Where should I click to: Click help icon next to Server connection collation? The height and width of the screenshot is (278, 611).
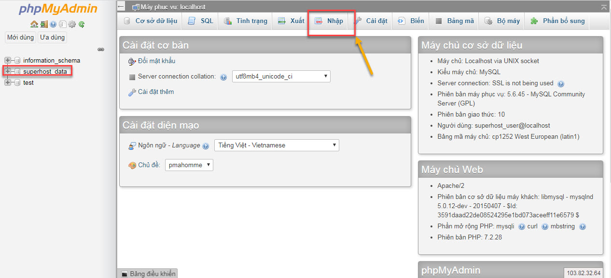(223, 77)
